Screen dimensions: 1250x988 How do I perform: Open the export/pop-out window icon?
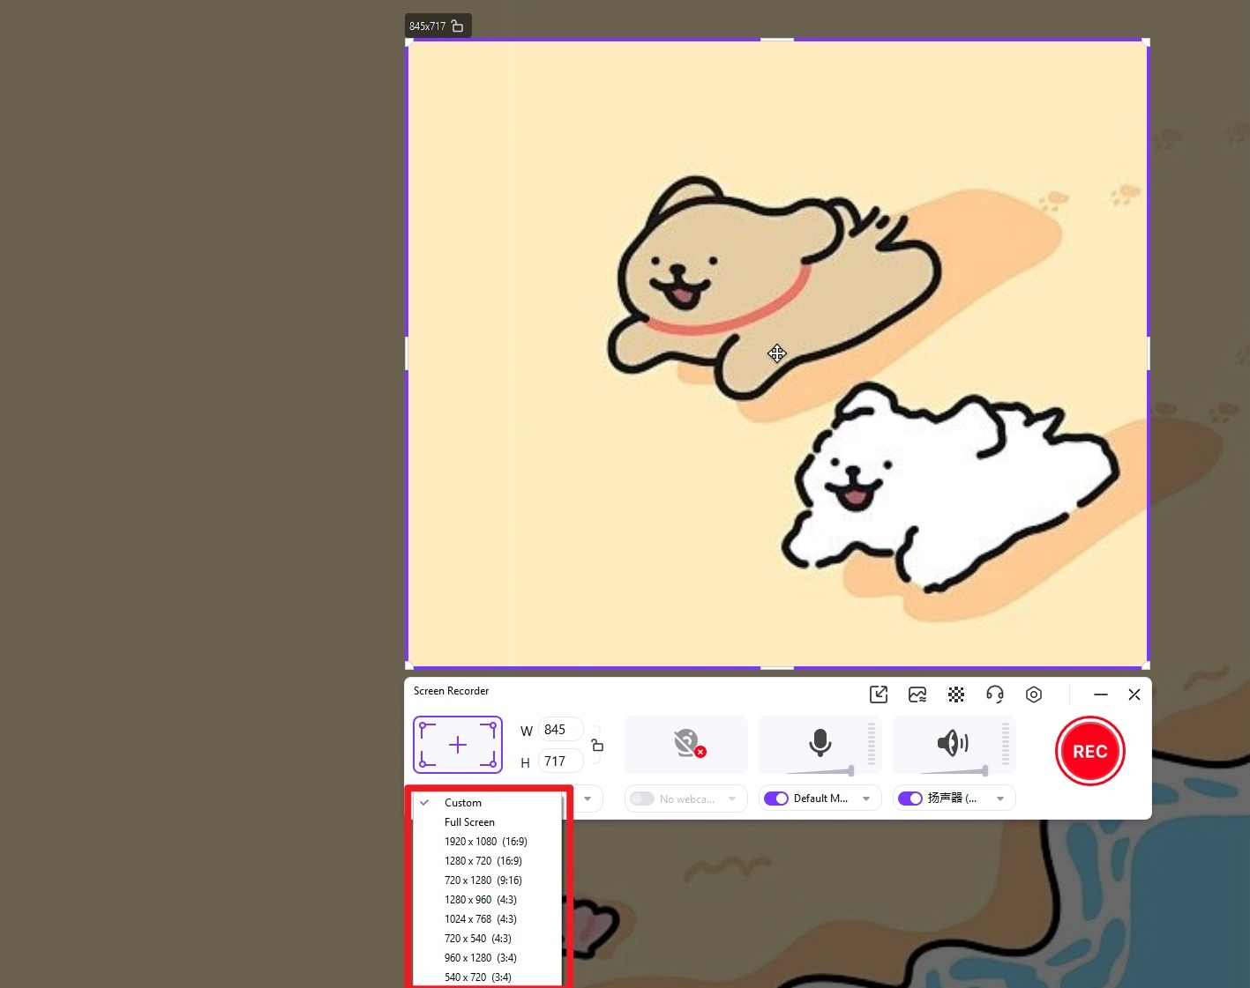point(879,695)
